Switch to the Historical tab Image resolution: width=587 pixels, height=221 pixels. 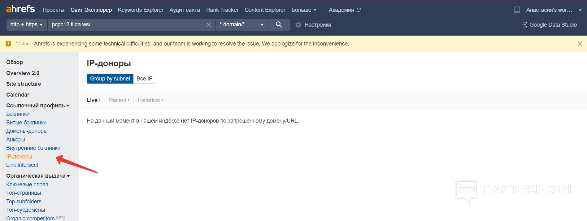coord(149,100)
